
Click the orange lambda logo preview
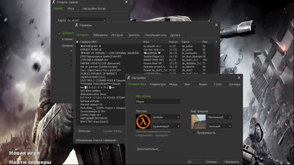coord(143,122)
